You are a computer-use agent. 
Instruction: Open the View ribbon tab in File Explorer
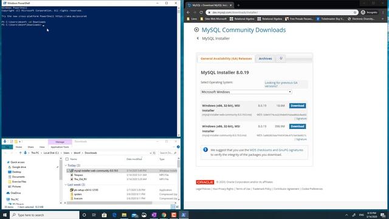coord(42,147)
